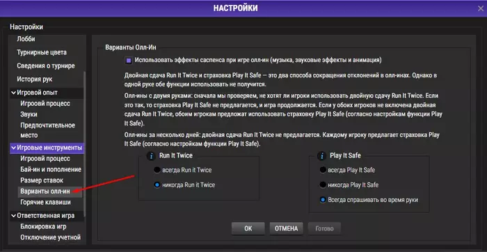Click the Play It Safe group title

345,155
